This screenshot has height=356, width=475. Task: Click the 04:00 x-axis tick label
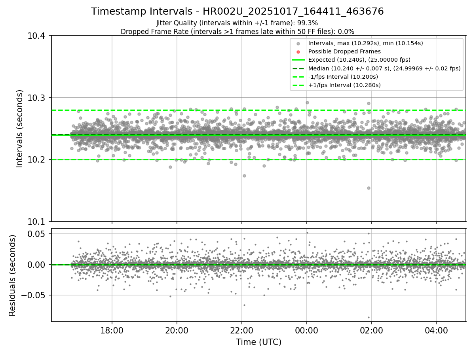(436, 330)
